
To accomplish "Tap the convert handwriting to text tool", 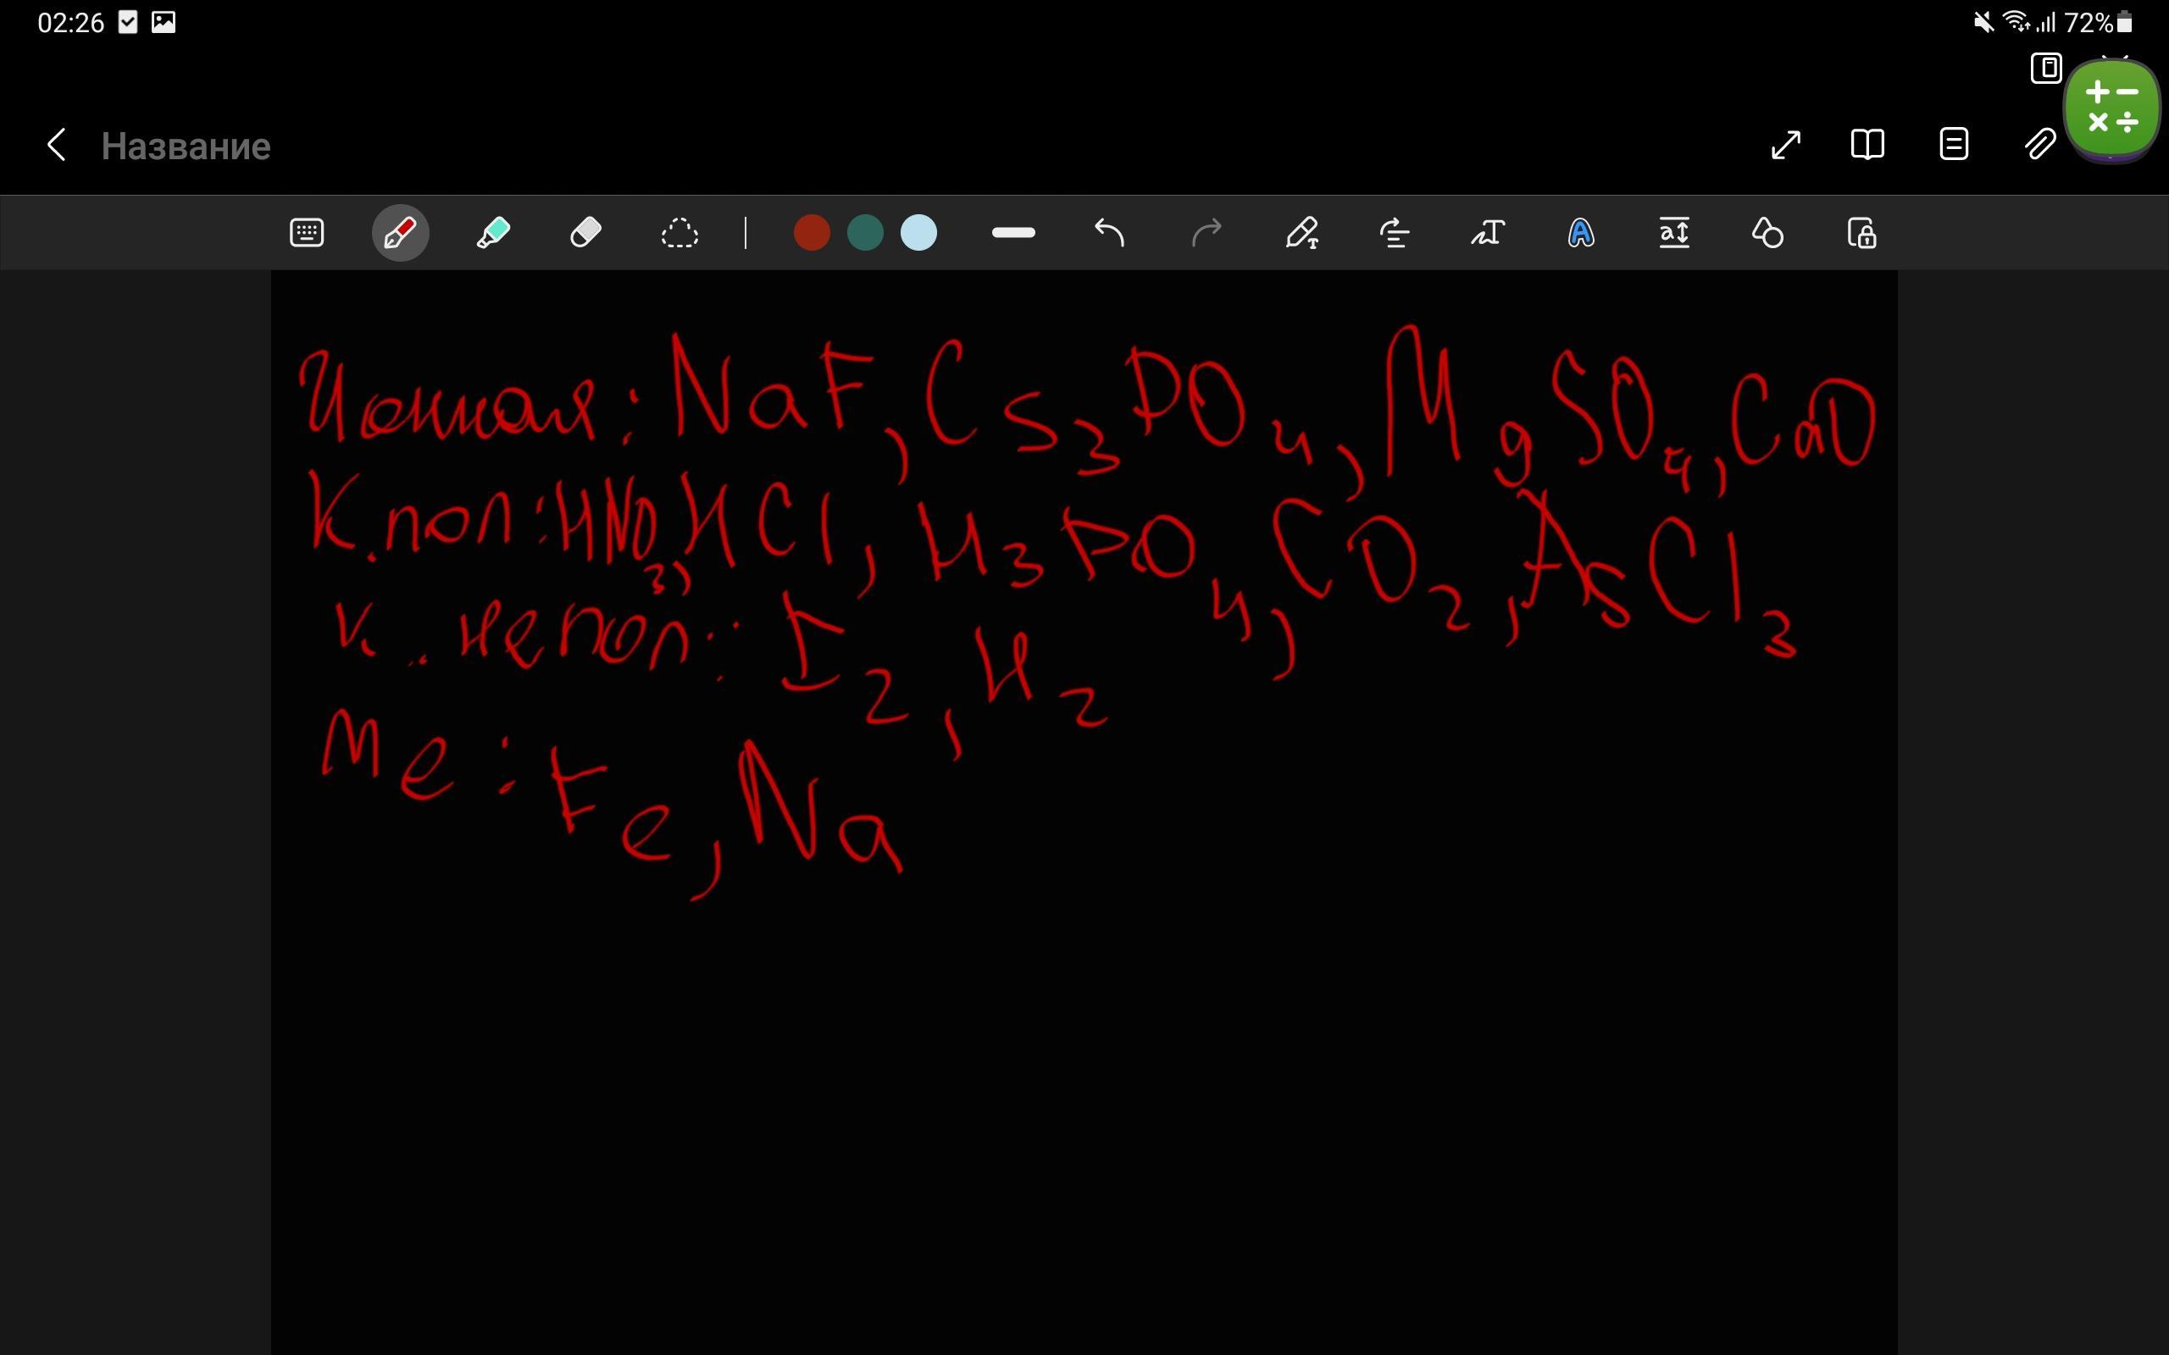I will point(1488,233).
